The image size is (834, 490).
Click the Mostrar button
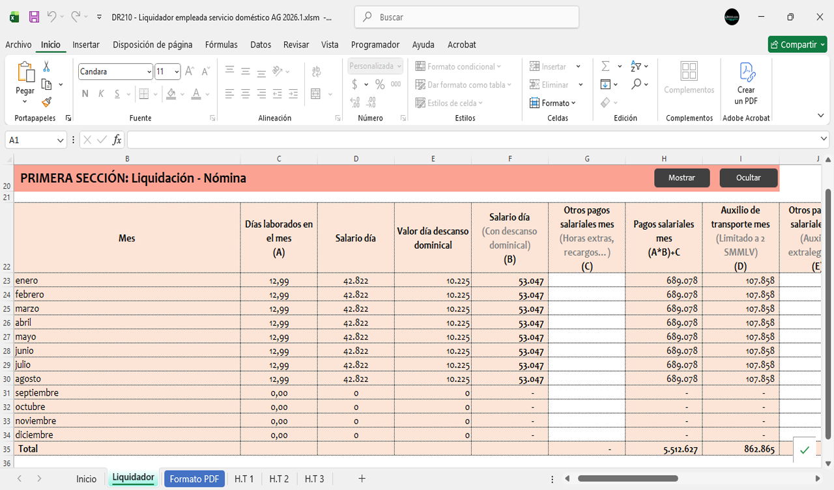(682, 178)
